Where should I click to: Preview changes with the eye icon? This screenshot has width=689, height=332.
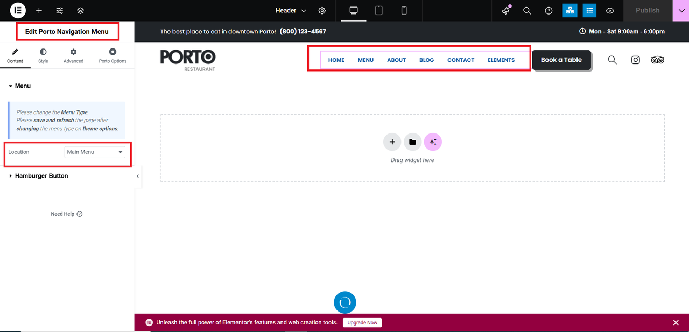[x=610, y=11]
